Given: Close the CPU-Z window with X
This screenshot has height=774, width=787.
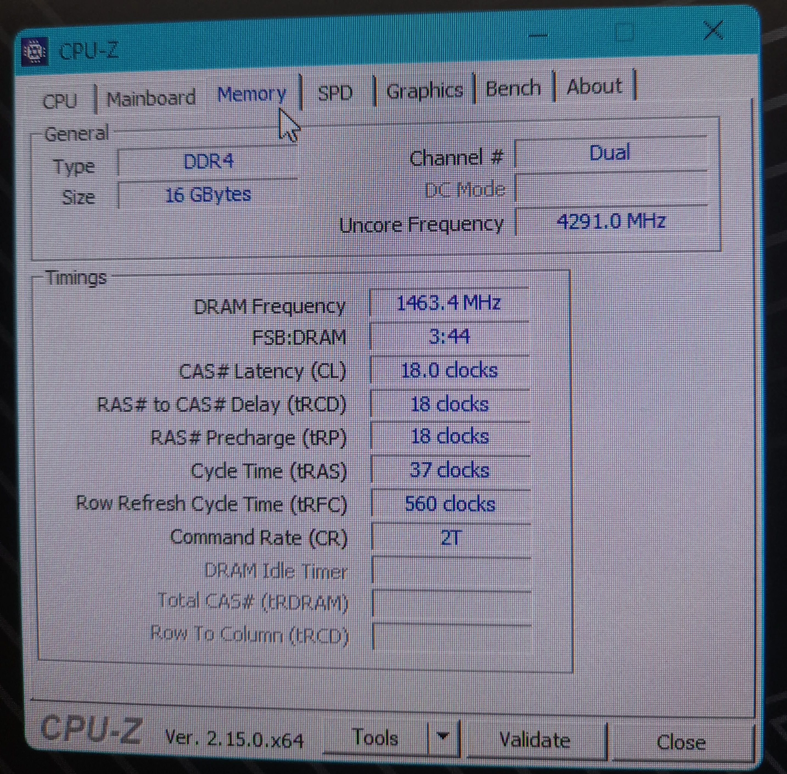Looking at the screenshot, I should coord(713,31).
